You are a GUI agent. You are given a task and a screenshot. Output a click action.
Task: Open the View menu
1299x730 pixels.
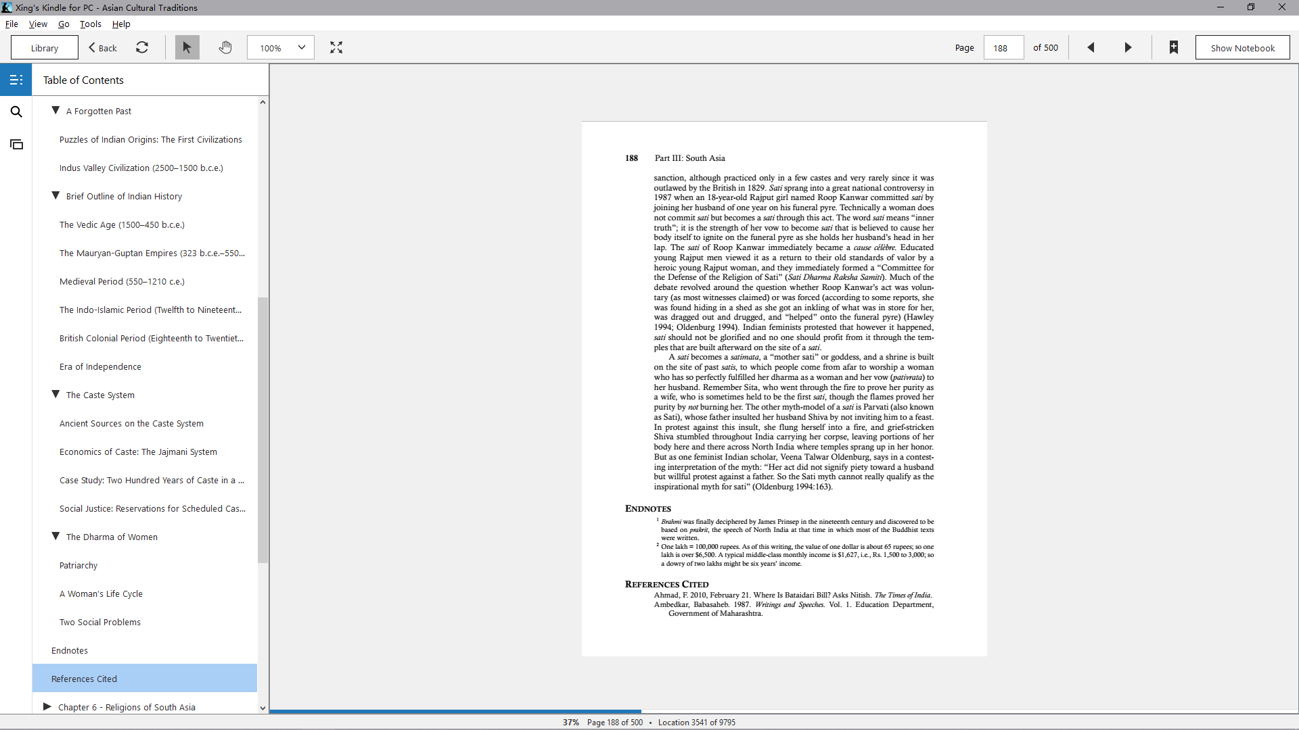[x=38, y=24]
